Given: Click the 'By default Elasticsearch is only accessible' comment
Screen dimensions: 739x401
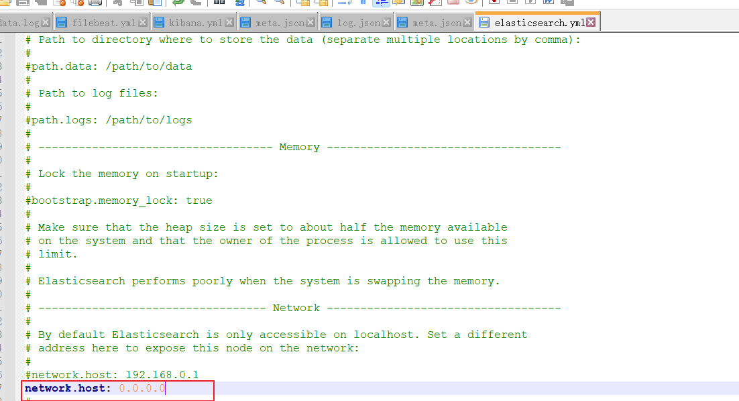Looking at the screenshot, I should coord(277,335).
